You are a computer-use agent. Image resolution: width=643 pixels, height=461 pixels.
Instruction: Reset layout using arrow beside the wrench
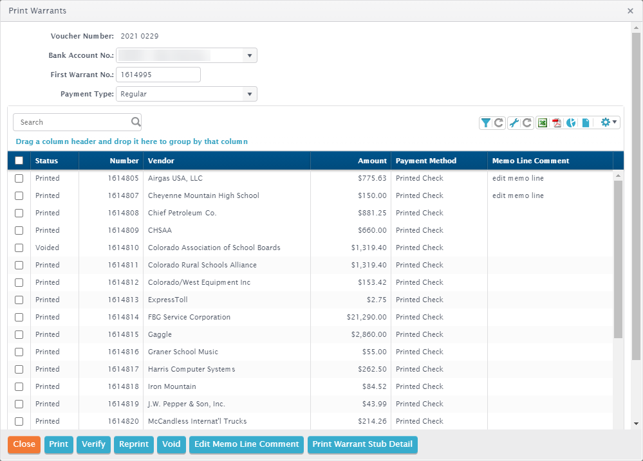(527, 123)
